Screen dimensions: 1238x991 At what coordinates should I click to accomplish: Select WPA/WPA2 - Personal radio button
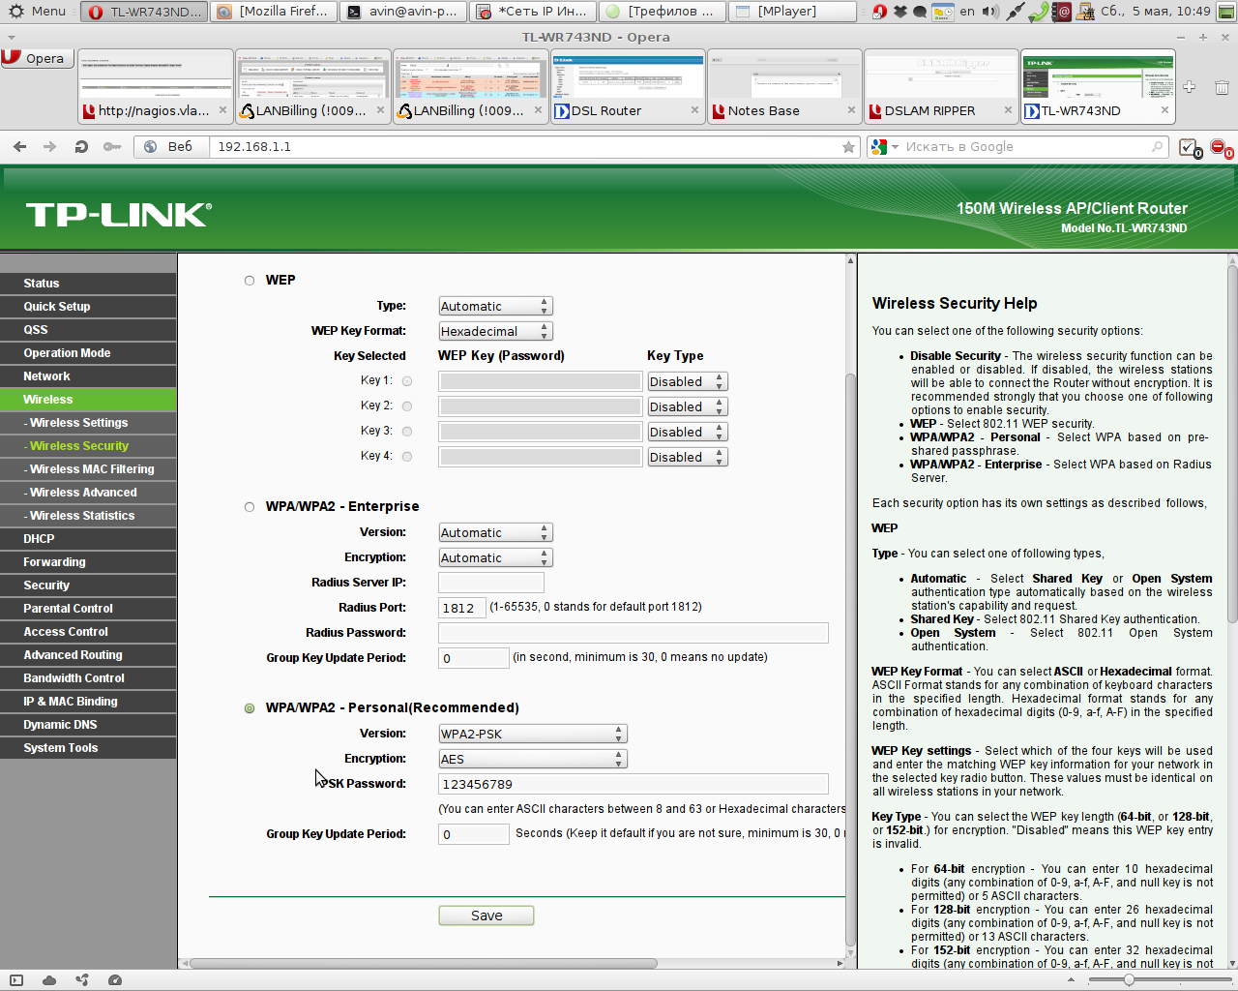[x=250, y=708]
